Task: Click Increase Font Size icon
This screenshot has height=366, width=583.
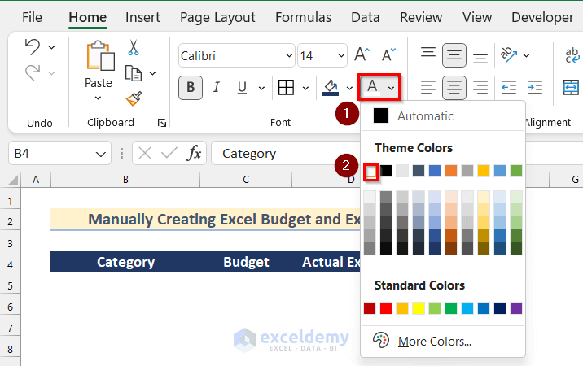Action: tap(362, 55)
